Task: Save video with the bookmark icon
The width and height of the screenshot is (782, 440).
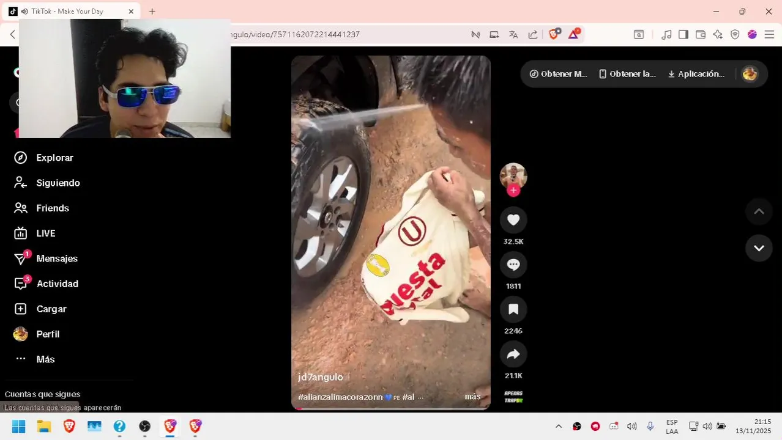Action: [x=513, y=309]
